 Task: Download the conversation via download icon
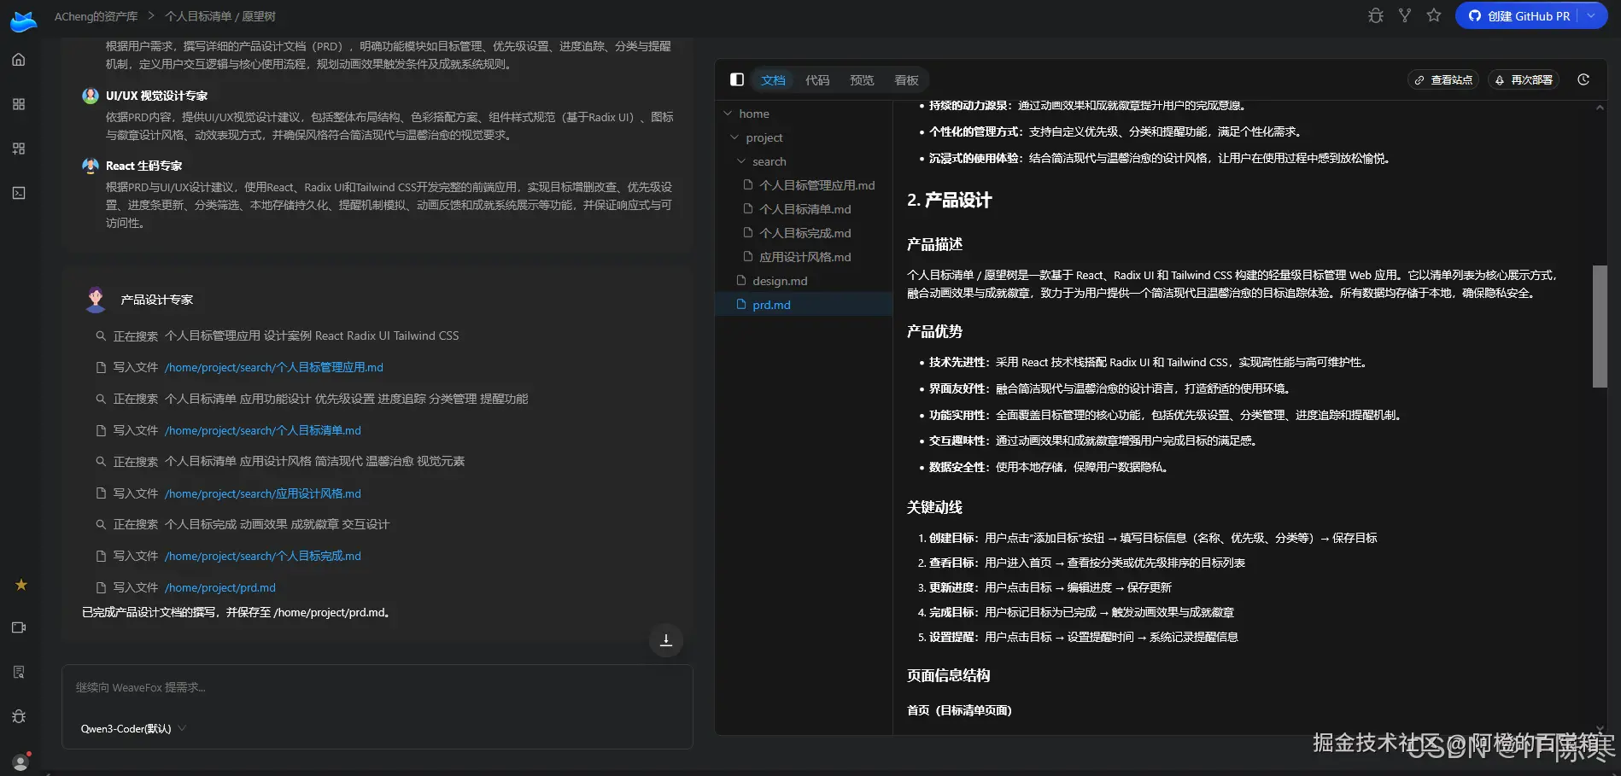pos(665,639)
